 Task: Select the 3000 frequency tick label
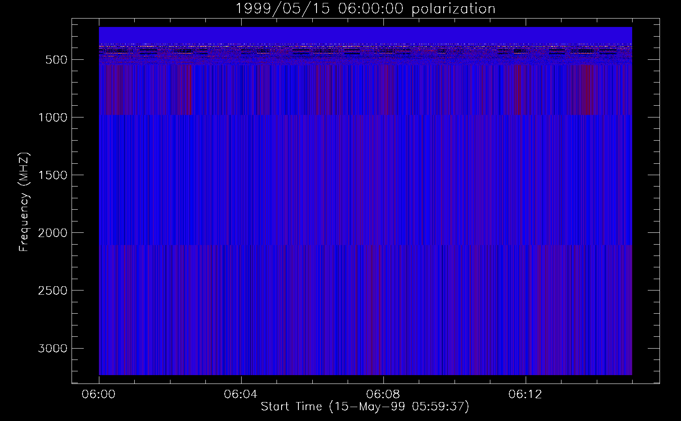coord(53,348)
